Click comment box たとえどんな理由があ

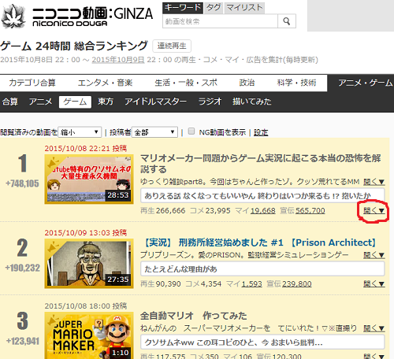pyautogui.click(x=262, y=268)
